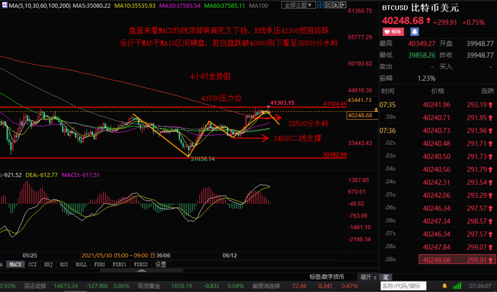Click the 现货黄金 spot gold ticker
Image resolution: width=497 pixels, height=292 pixels.
click(149, 286)
